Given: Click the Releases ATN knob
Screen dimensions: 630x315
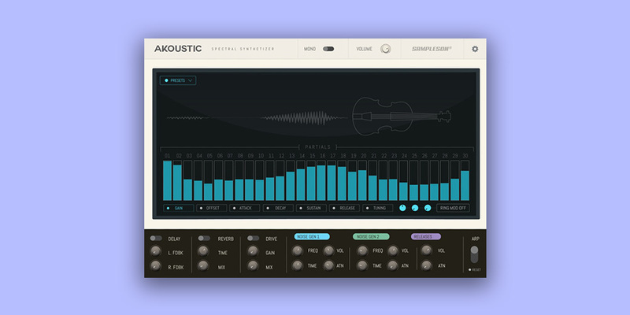Looking at the screenshot, I should coord(426,265).
